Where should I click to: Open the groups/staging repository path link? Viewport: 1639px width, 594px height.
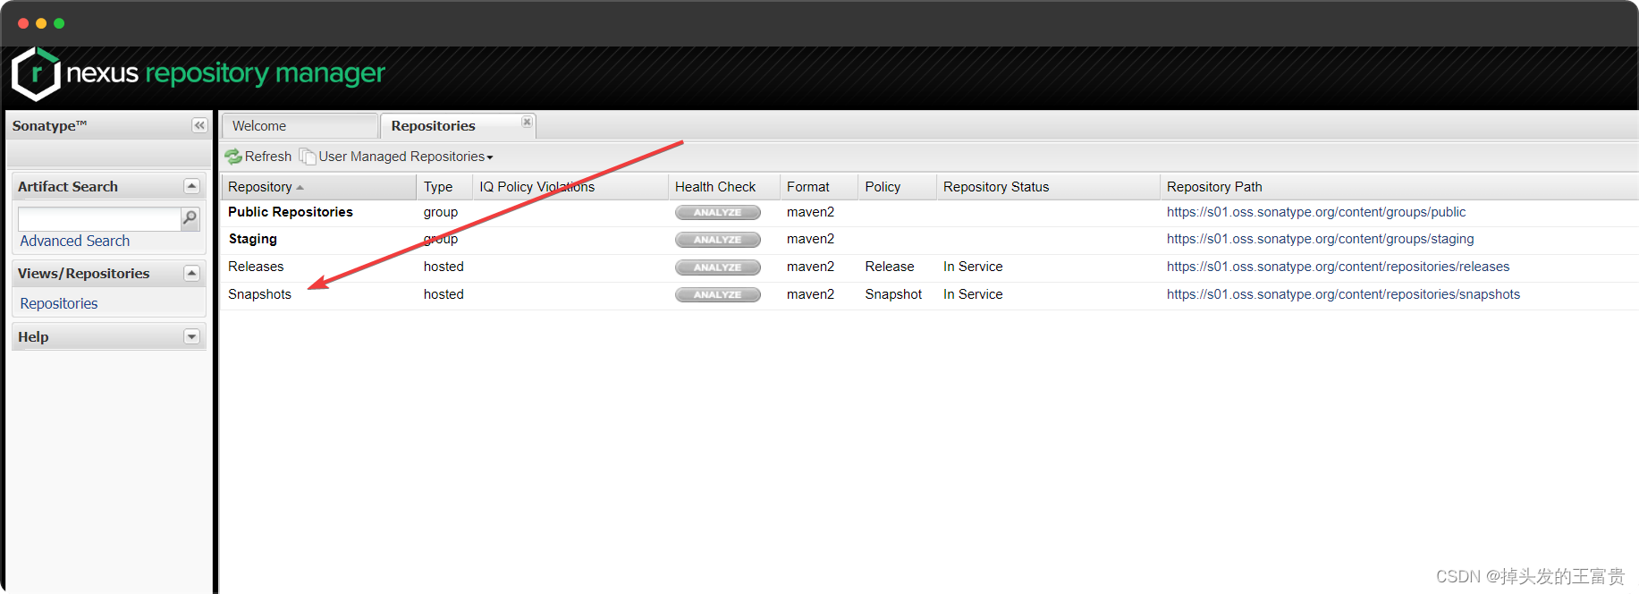(x=1320, y=239)
